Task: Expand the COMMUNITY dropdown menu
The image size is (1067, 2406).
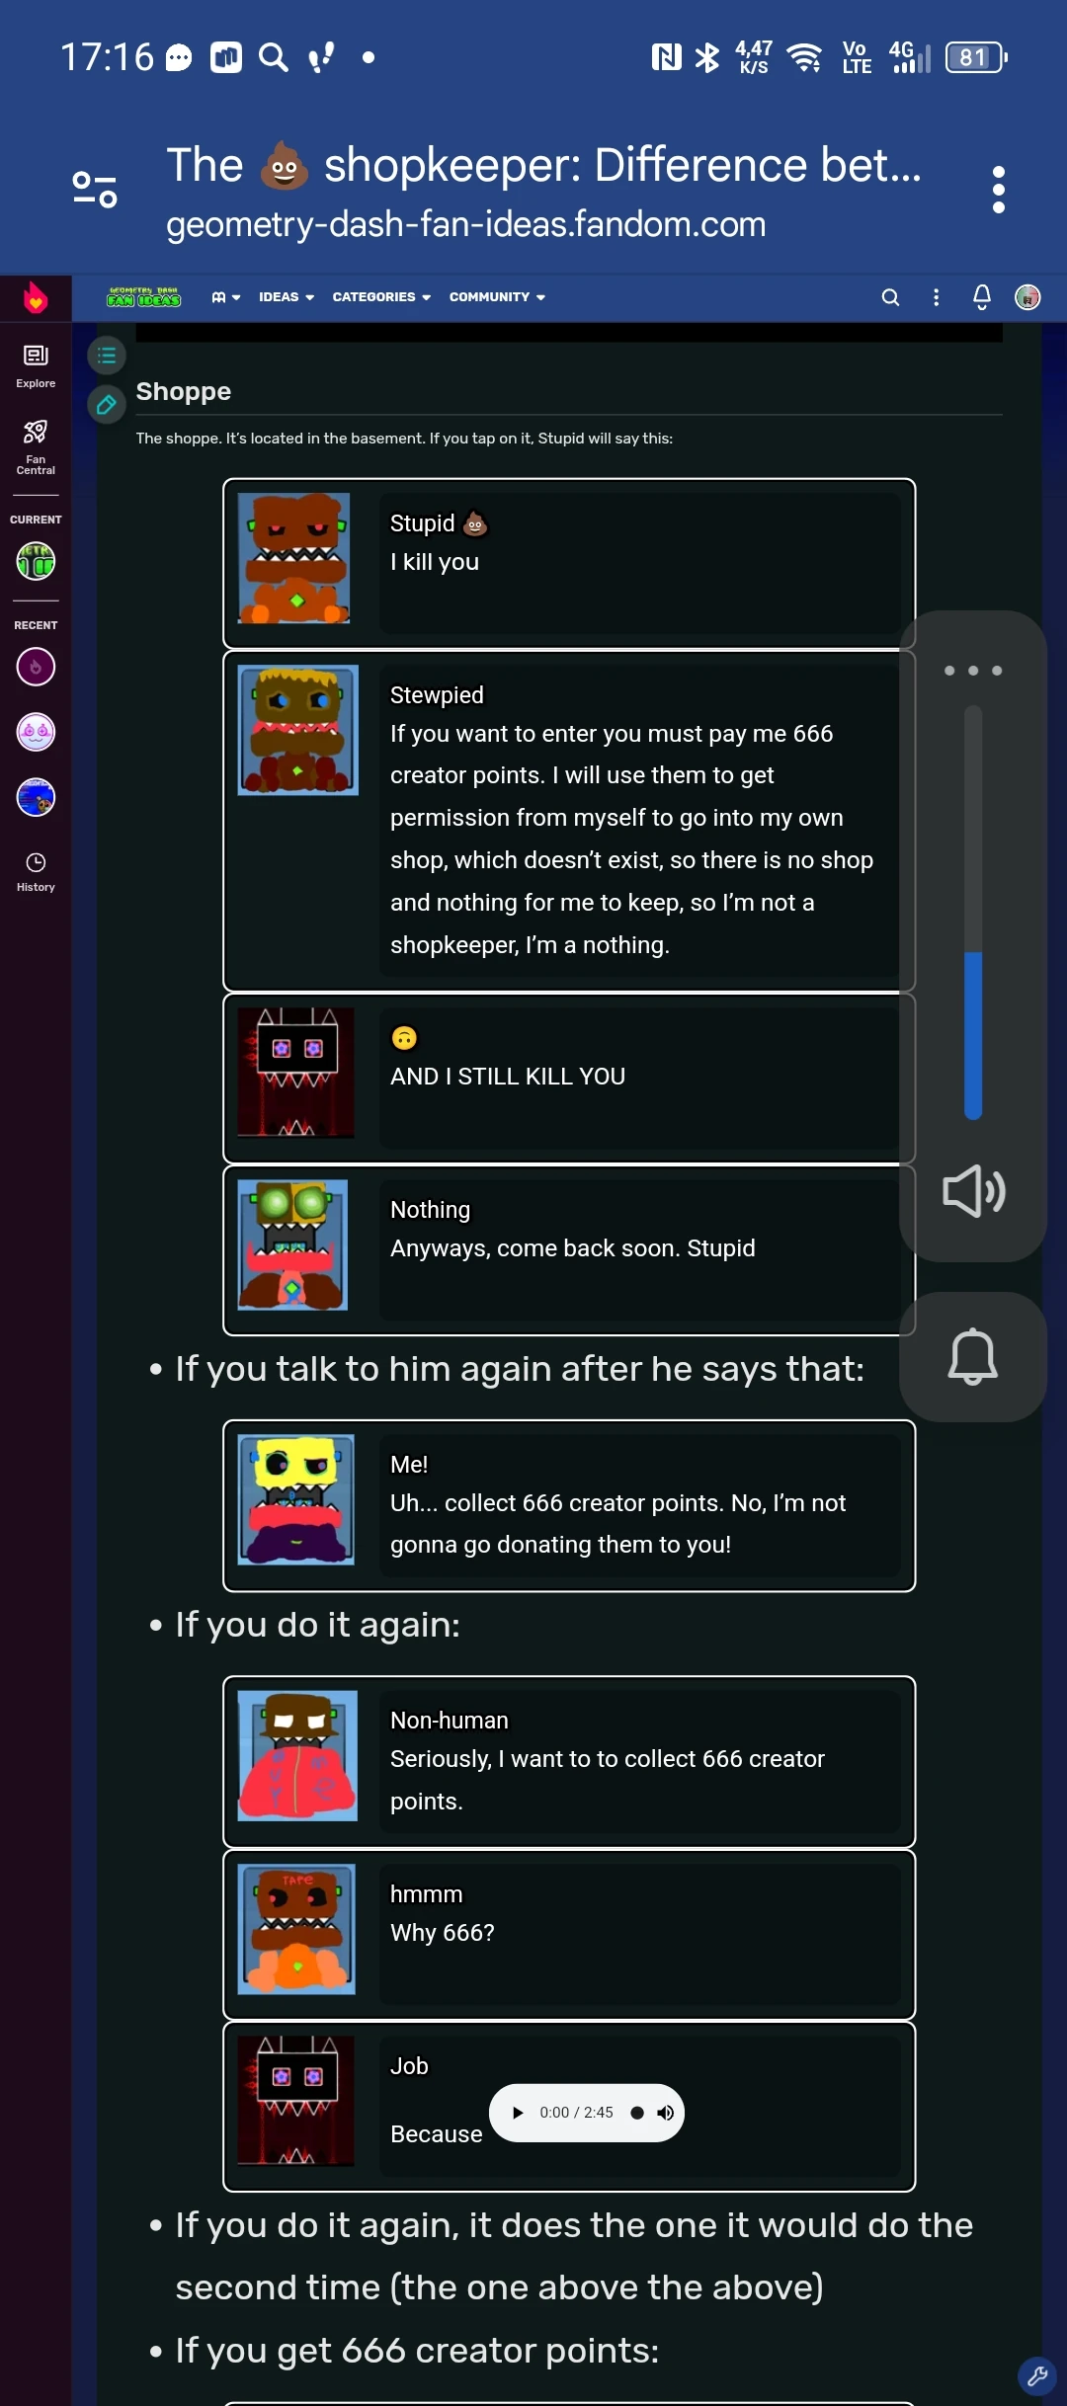Action: [497, 297]
